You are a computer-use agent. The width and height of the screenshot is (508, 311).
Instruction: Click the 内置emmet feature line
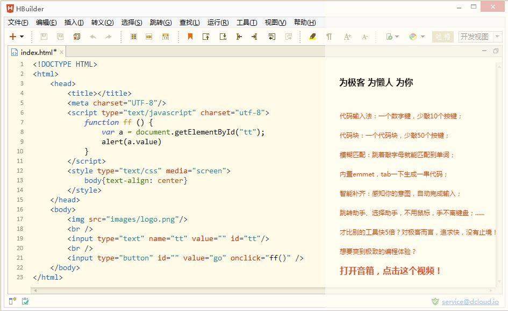pos(393,174)
